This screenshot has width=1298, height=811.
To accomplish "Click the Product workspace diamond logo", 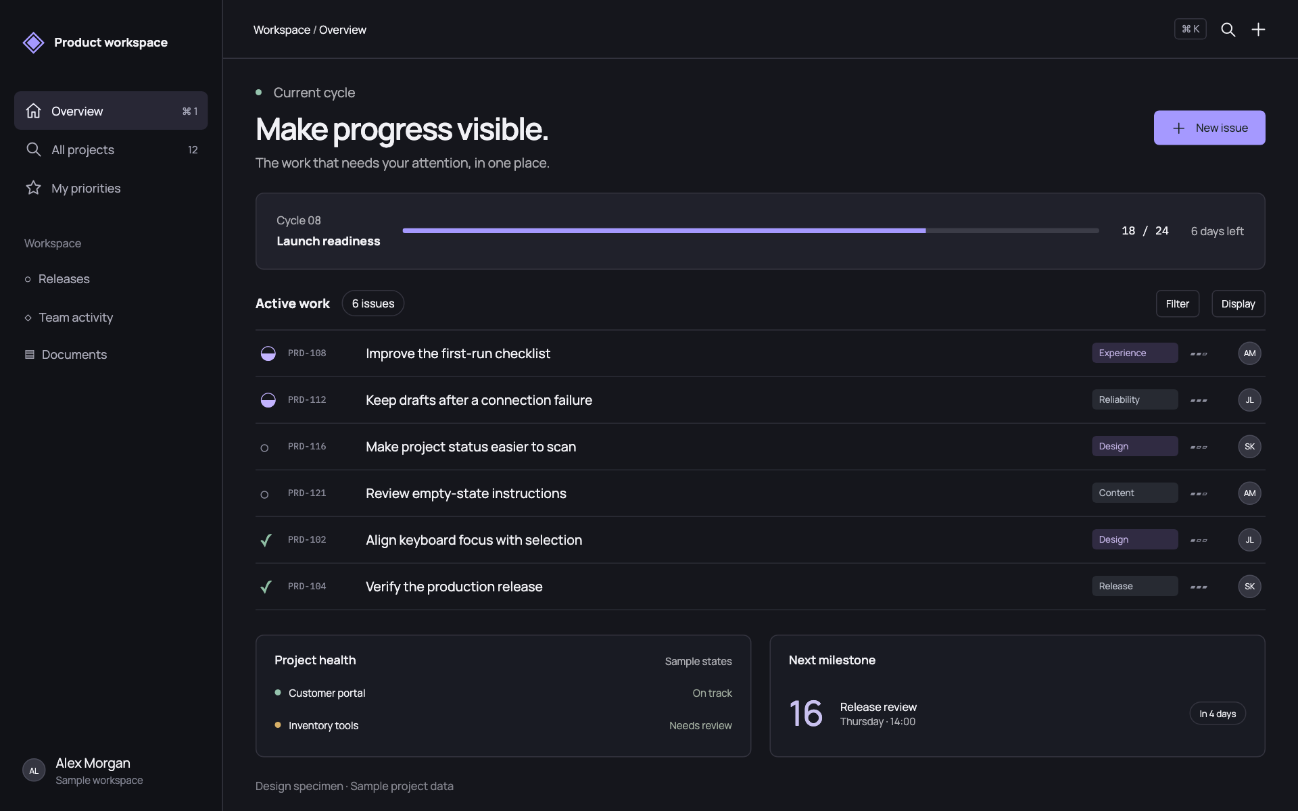I will (x=33, y=43).
